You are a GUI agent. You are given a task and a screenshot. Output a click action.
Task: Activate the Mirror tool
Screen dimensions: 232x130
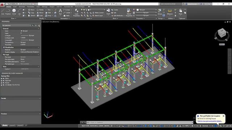(40, 13)
